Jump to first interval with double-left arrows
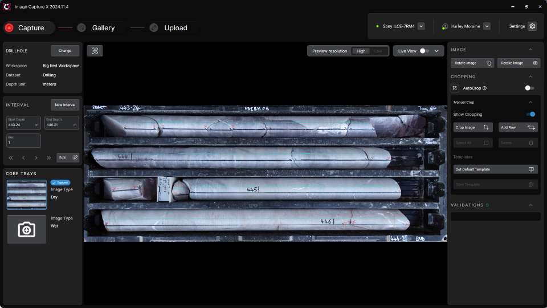This screenshot has width=547, height=308. (x=10, y=157)
